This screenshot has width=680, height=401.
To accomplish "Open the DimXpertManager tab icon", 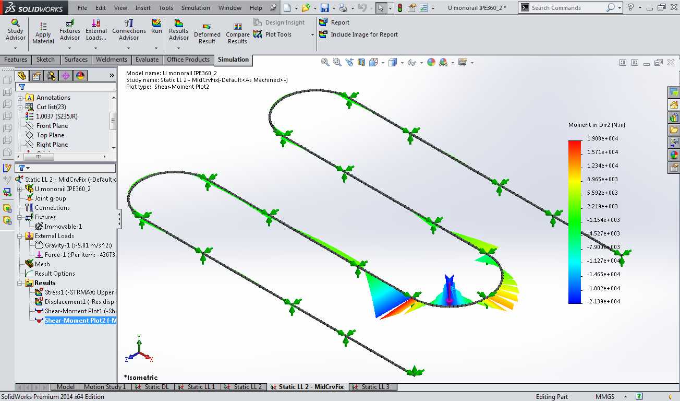I will coord(66,76).
